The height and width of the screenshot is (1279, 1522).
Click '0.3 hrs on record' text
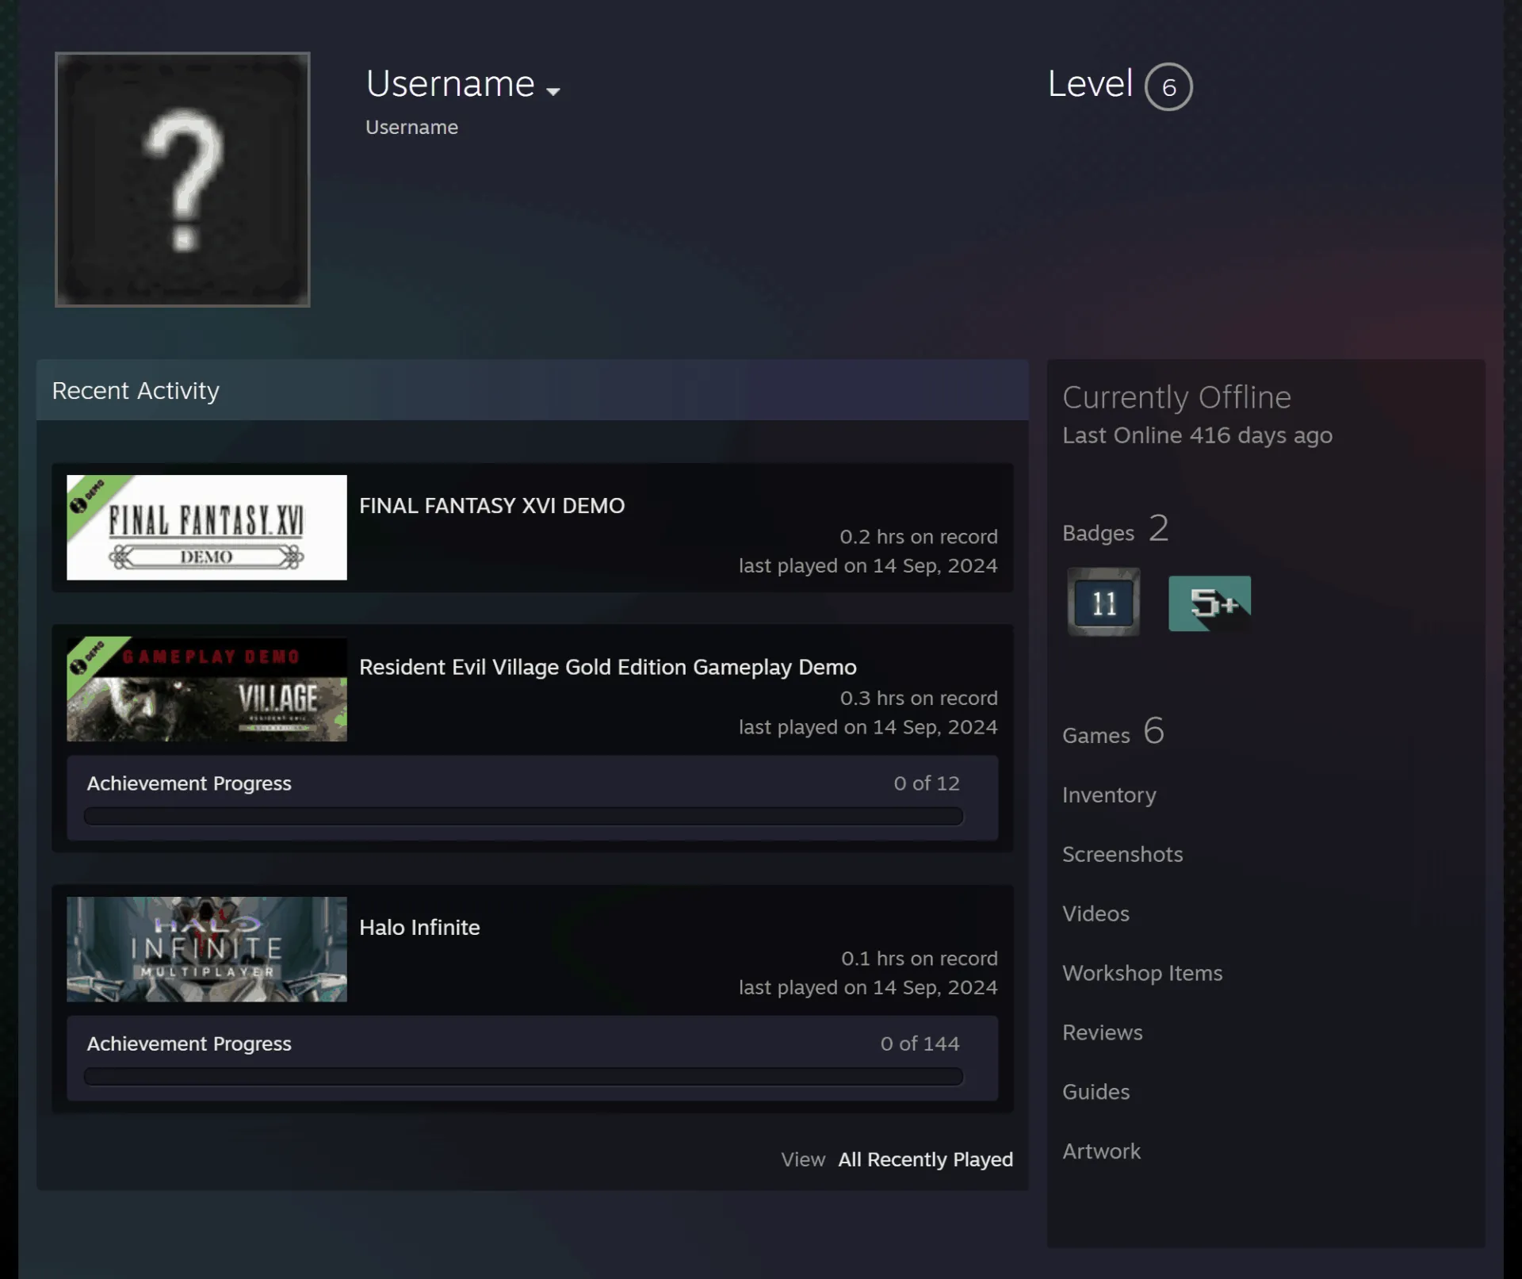pyautogui.click(x=919, y=699)
